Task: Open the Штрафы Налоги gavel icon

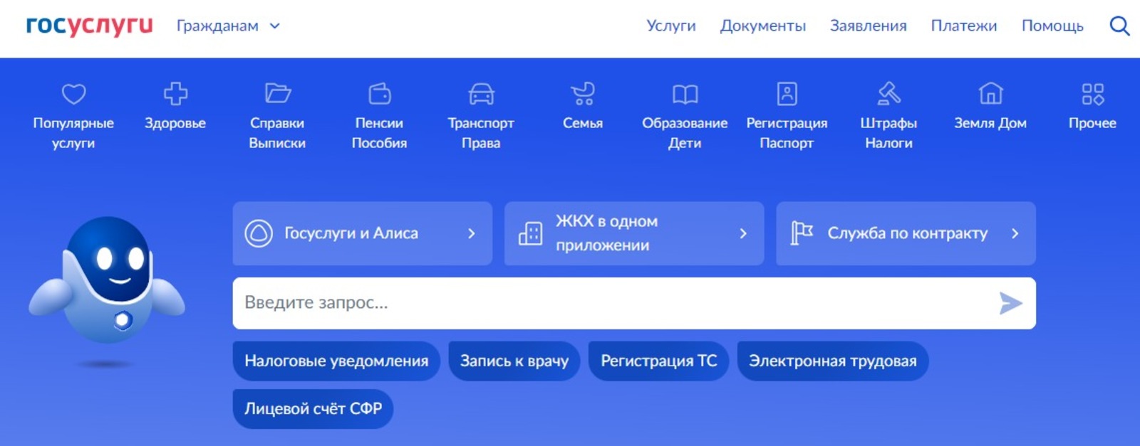Action: pyautogui.click(x=888, y=94)
